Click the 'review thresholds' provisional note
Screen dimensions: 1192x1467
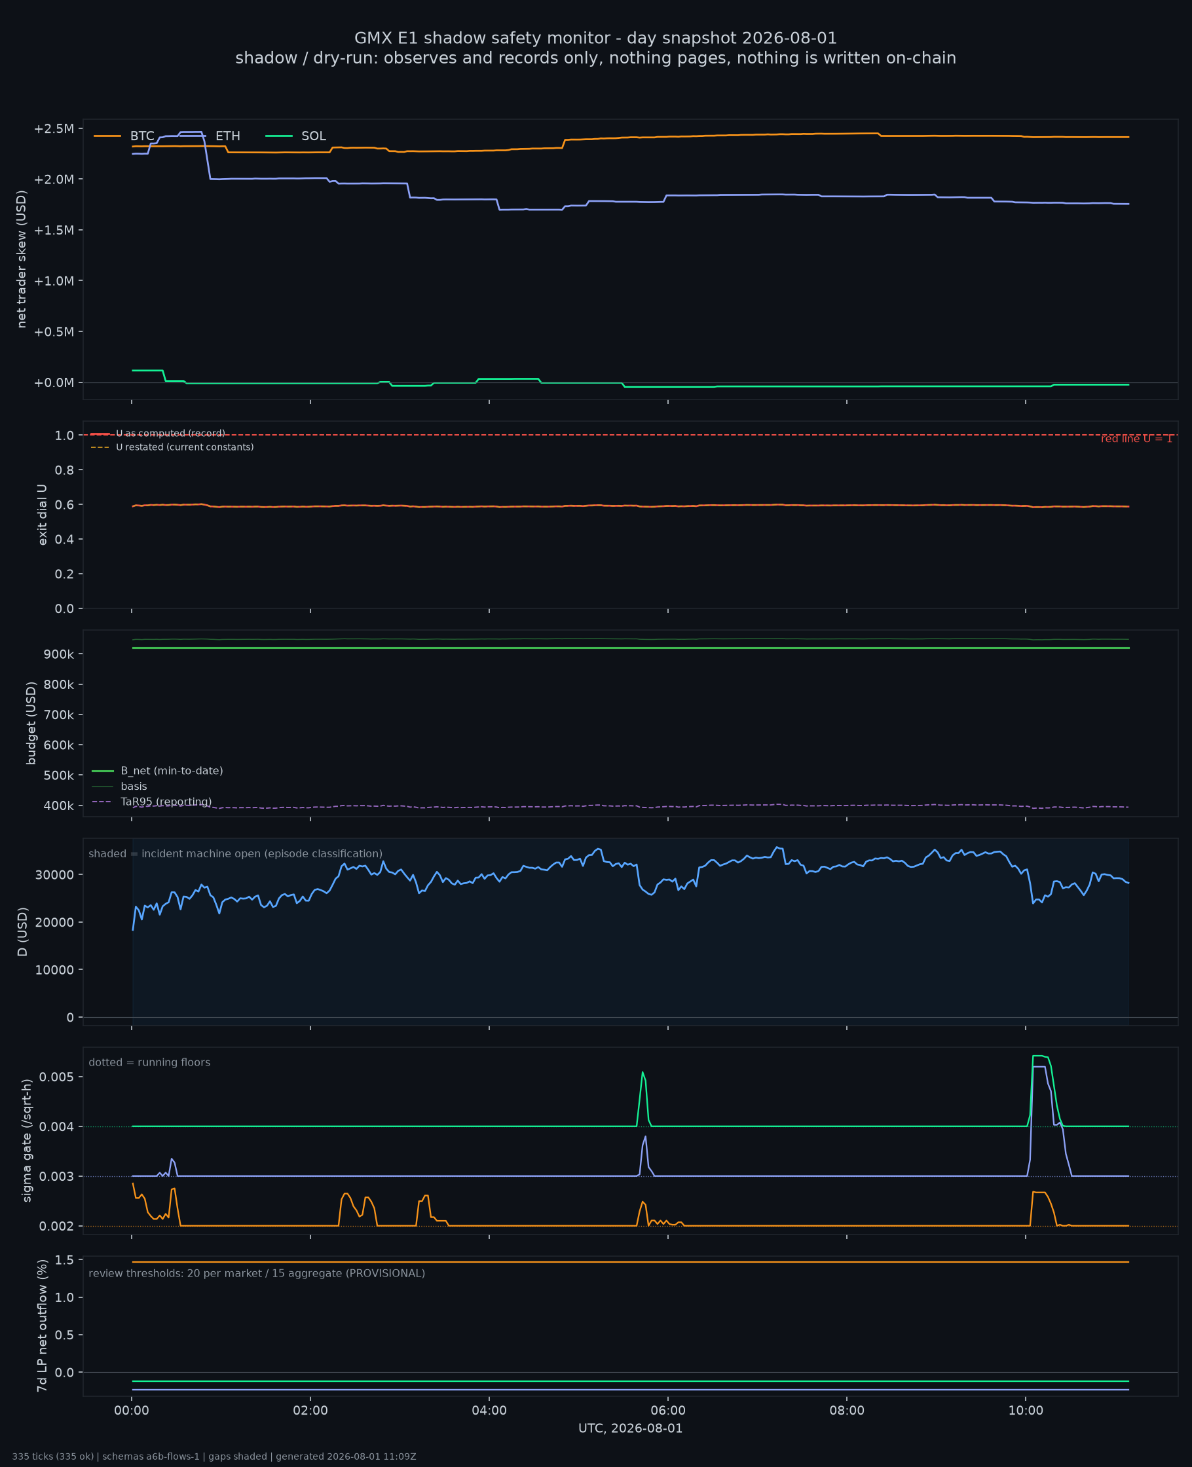[257, 1273]
